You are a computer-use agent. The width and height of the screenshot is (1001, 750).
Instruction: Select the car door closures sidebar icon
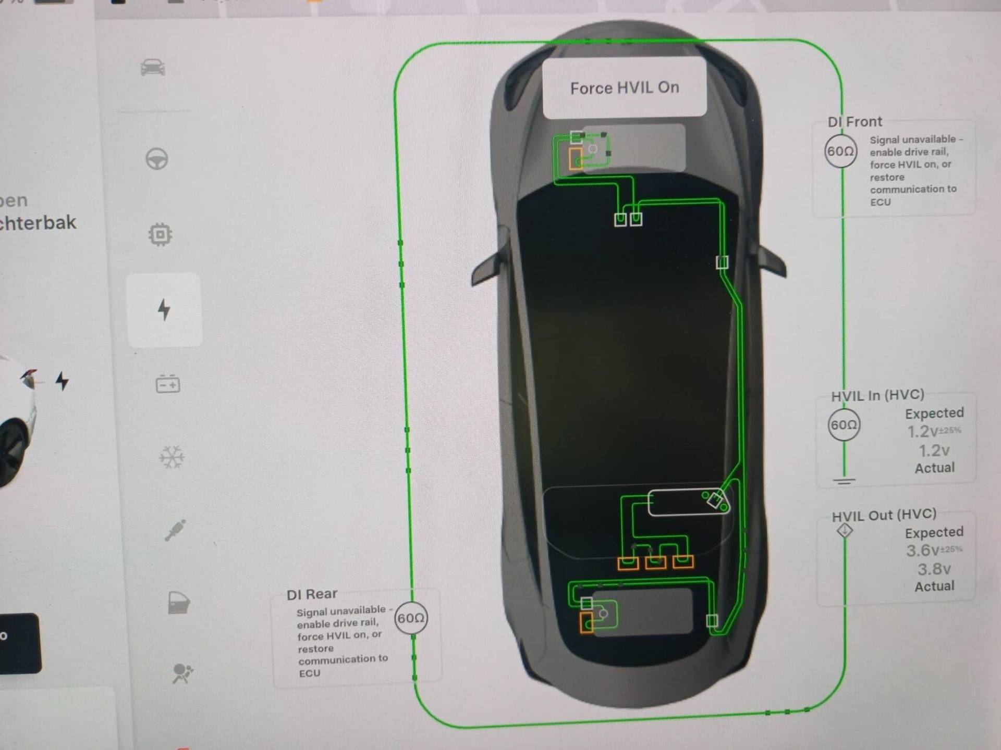[x=179, y=604]
